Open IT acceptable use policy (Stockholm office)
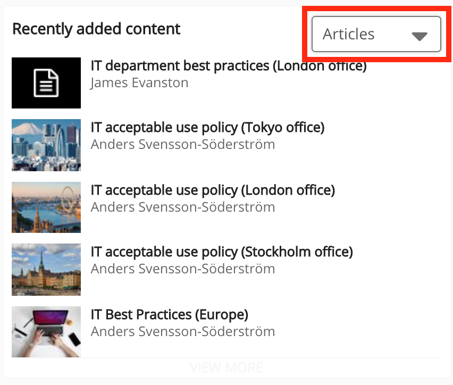The image size is (453, 385). tap(222, 252)
